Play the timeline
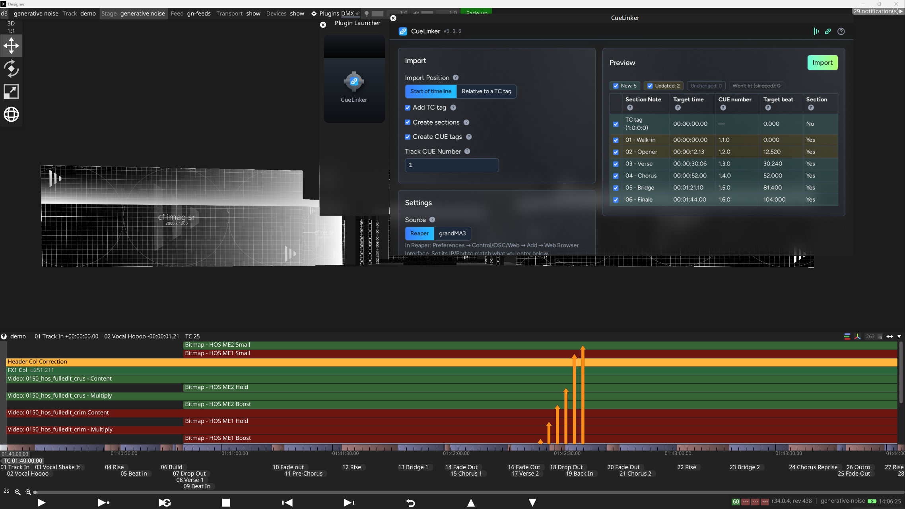 (x=41, y=503)
